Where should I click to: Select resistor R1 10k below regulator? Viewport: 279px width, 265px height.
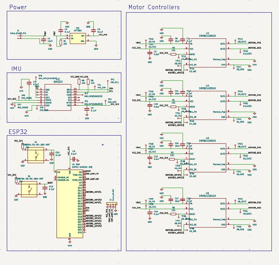tap(61, 43)
